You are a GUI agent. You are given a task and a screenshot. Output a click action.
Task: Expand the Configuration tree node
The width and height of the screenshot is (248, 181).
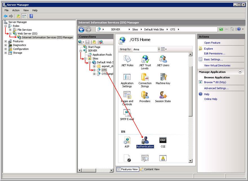(x=6, y=49)
